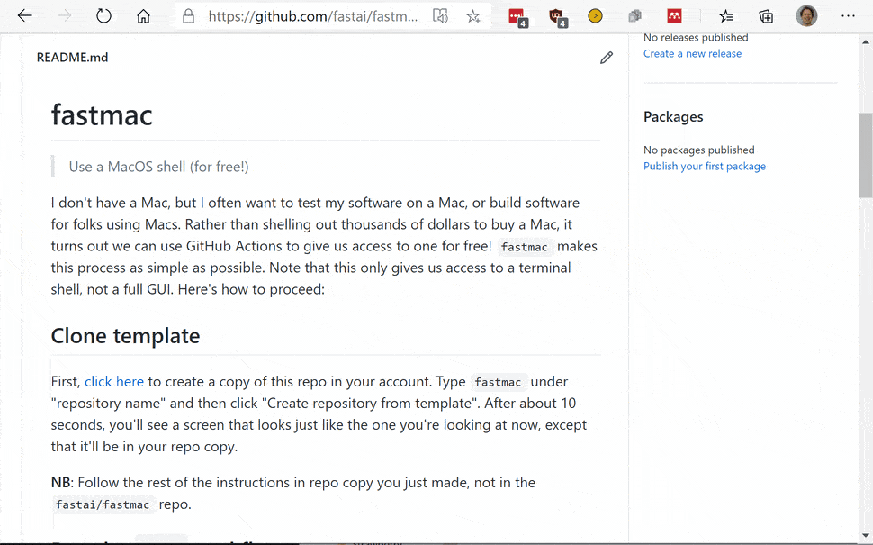Click the vertical page scrollbar thumb

[x=865, y=153]
